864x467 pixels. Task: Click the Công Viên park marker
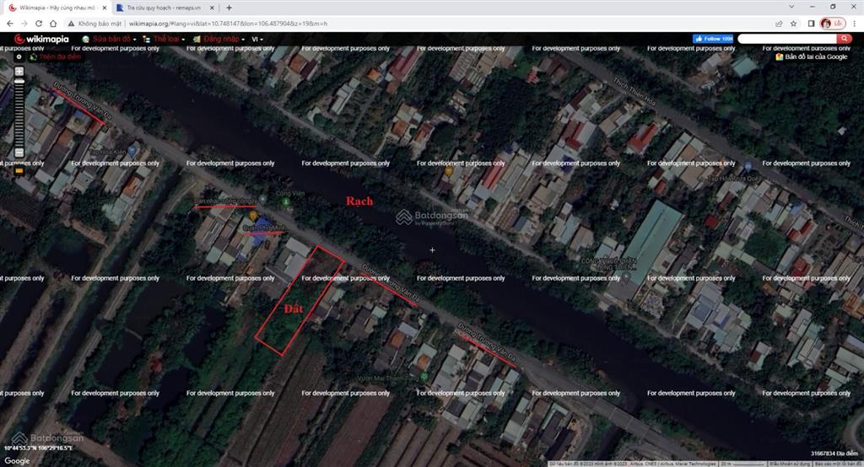pyautogui.click(x=286, y=202)
